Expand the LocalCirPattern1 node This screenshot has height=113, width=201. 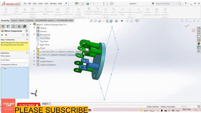[34, 61]
